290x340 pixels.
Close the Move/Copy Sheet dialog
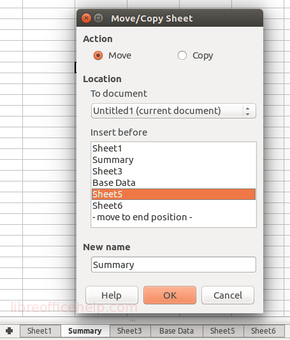click(x=86, y=18)
